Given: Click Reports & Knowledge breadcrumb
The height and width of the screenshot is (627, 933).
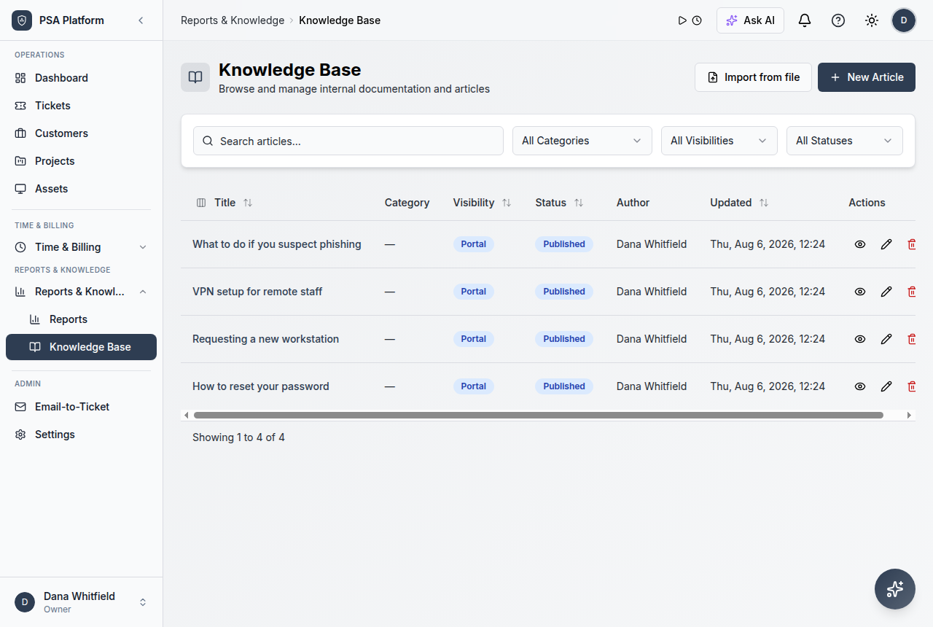Looking at the screenshot, I should coord(233,20).
